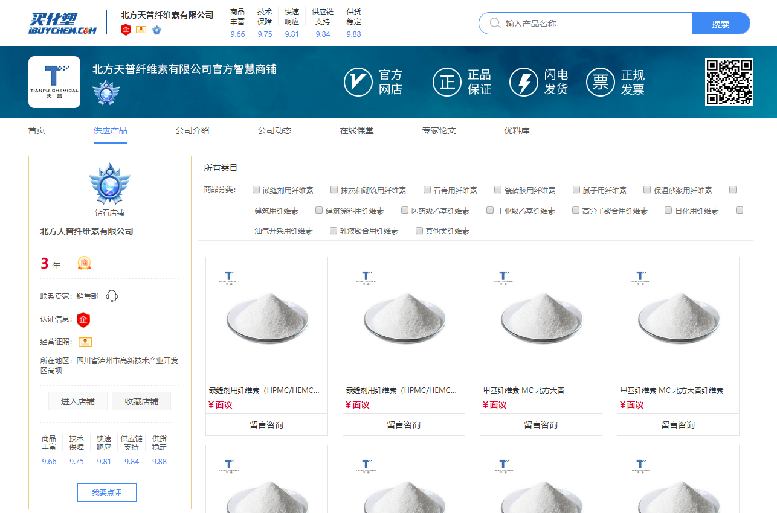Click the 正规发票 ticket icon
Screen dimensions: 777x513
601,82
